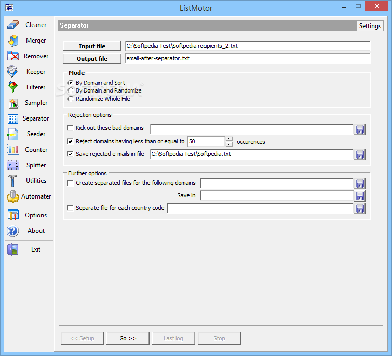Click the << Setup button
This screenshot has width=392, height=356.
coord(82,338)
